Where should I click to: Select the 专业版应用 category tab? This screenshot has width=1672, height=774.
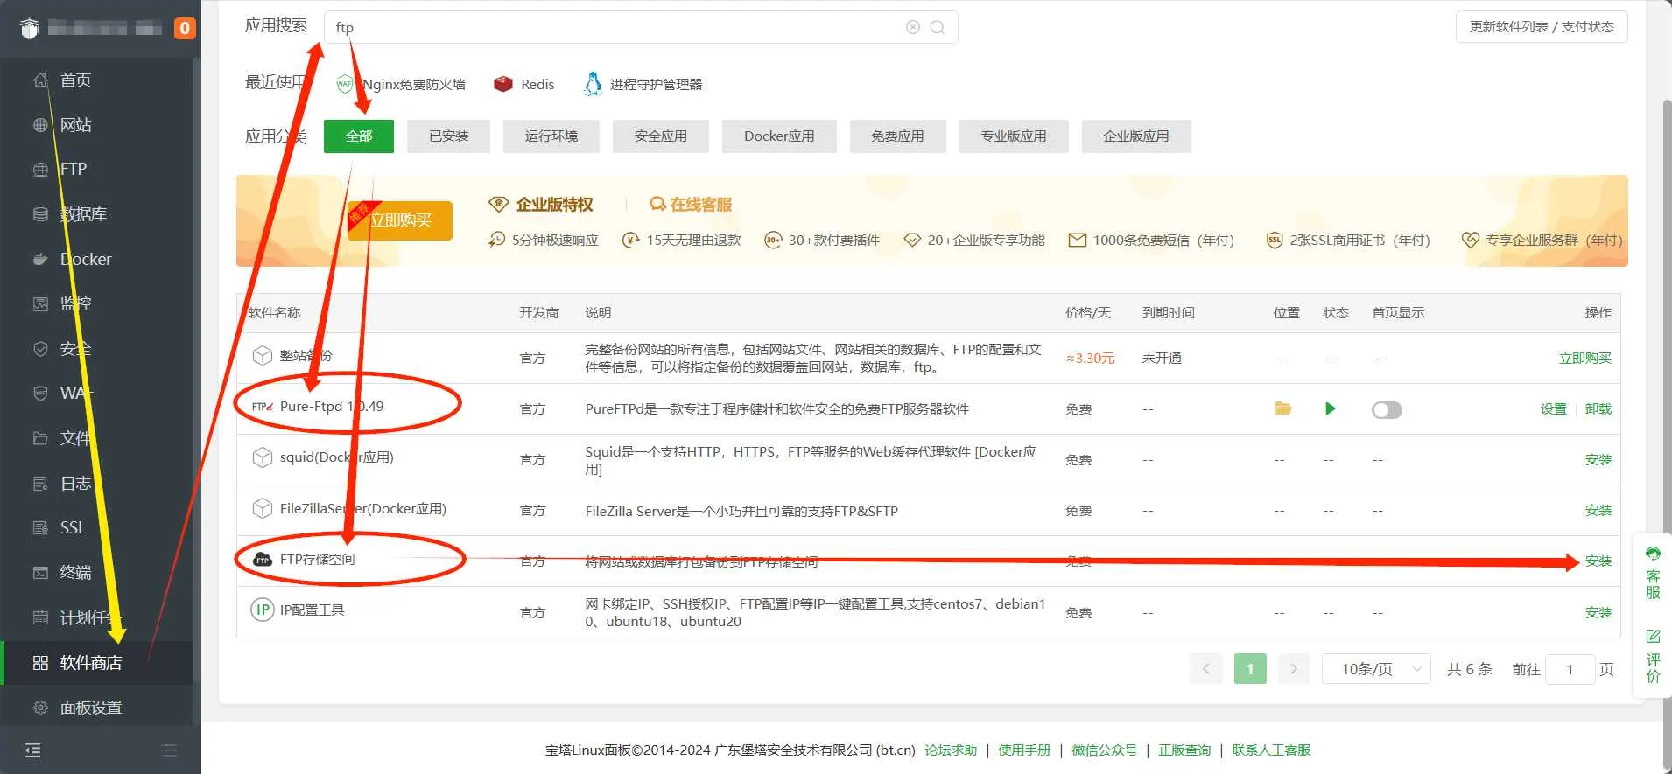pos(1014,136)
